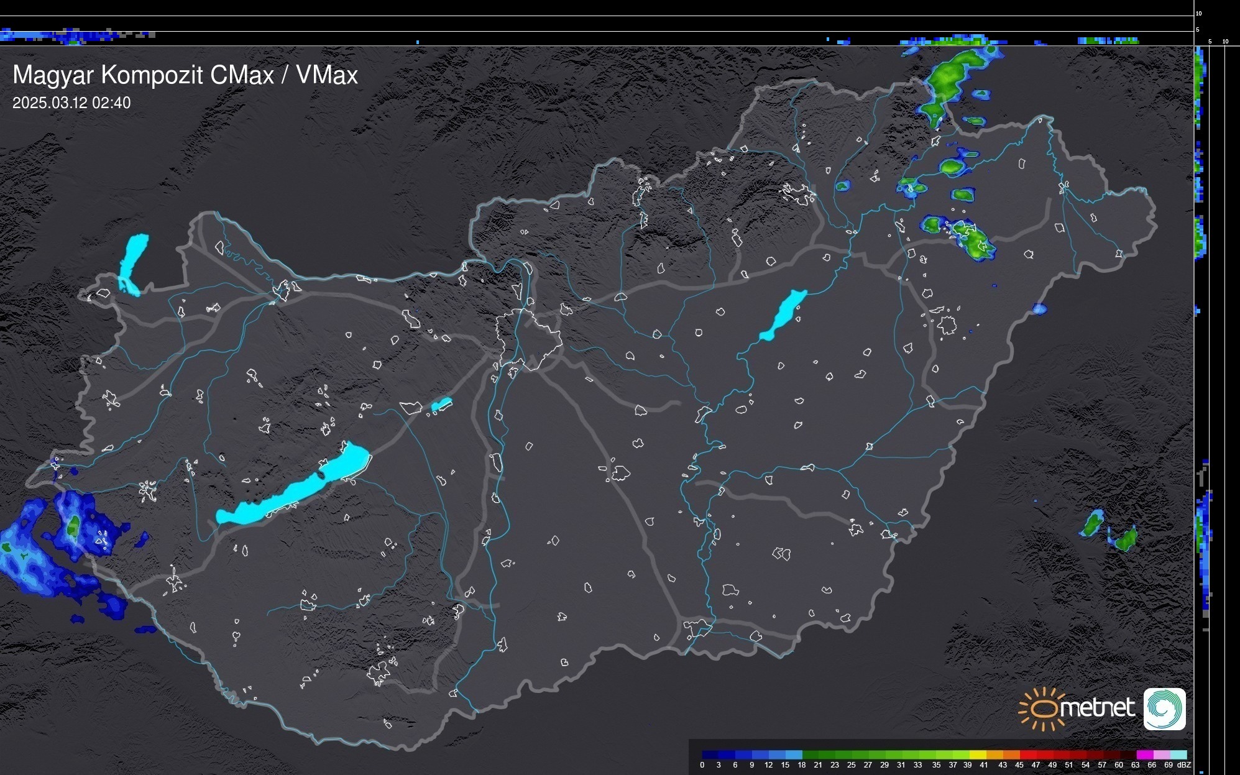Click the blue radar echo in the southwest

(x=37, y=559)
